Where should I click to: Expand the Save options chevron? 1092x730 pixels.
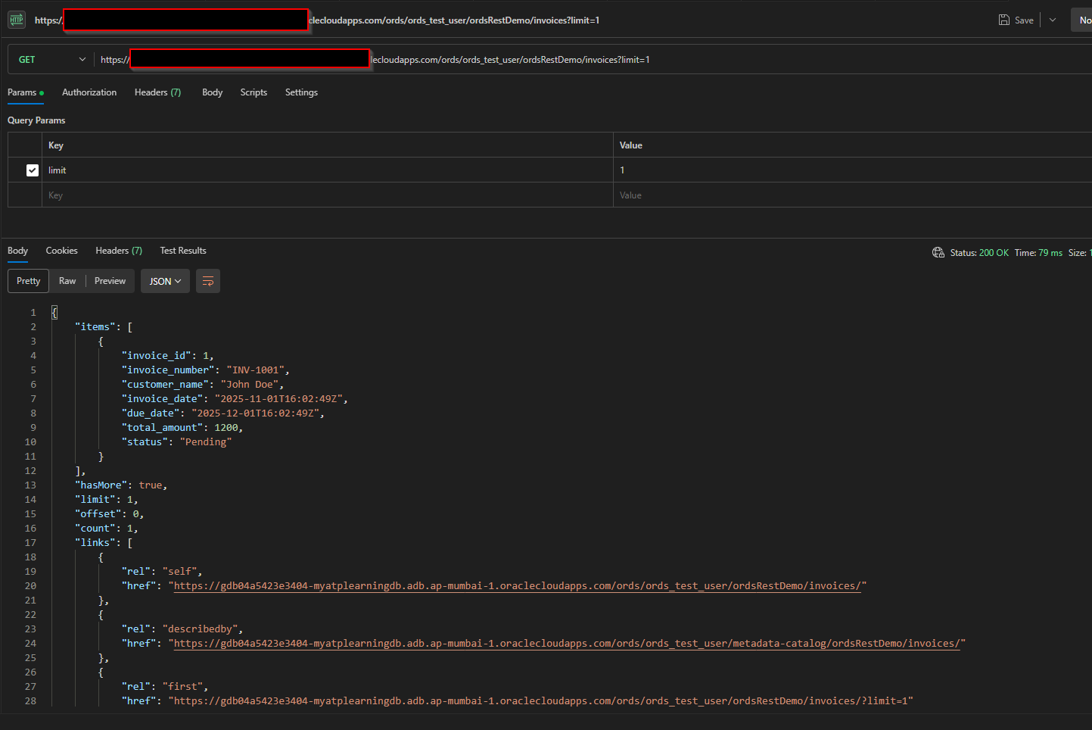pos(1053,20)
